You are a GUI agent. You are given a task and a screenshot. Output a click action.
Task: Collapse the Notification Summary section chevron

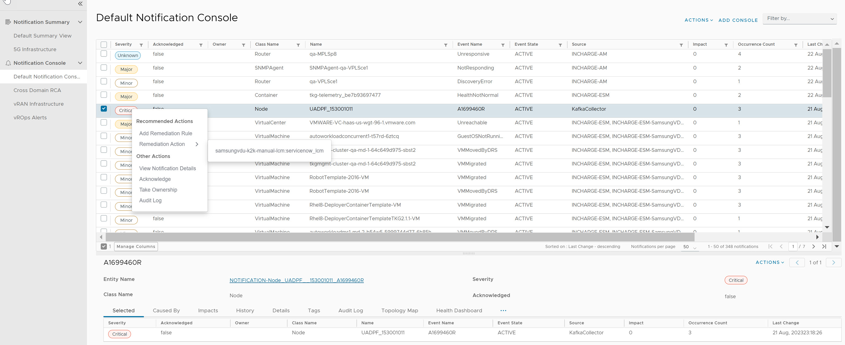point(80,22)
